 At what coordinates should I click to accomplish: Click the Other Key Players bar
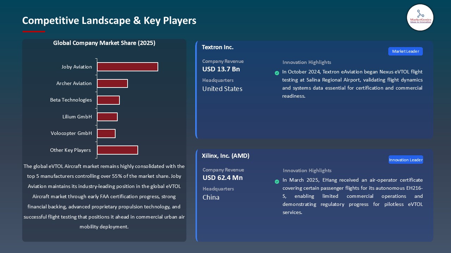tap(117, 150)
